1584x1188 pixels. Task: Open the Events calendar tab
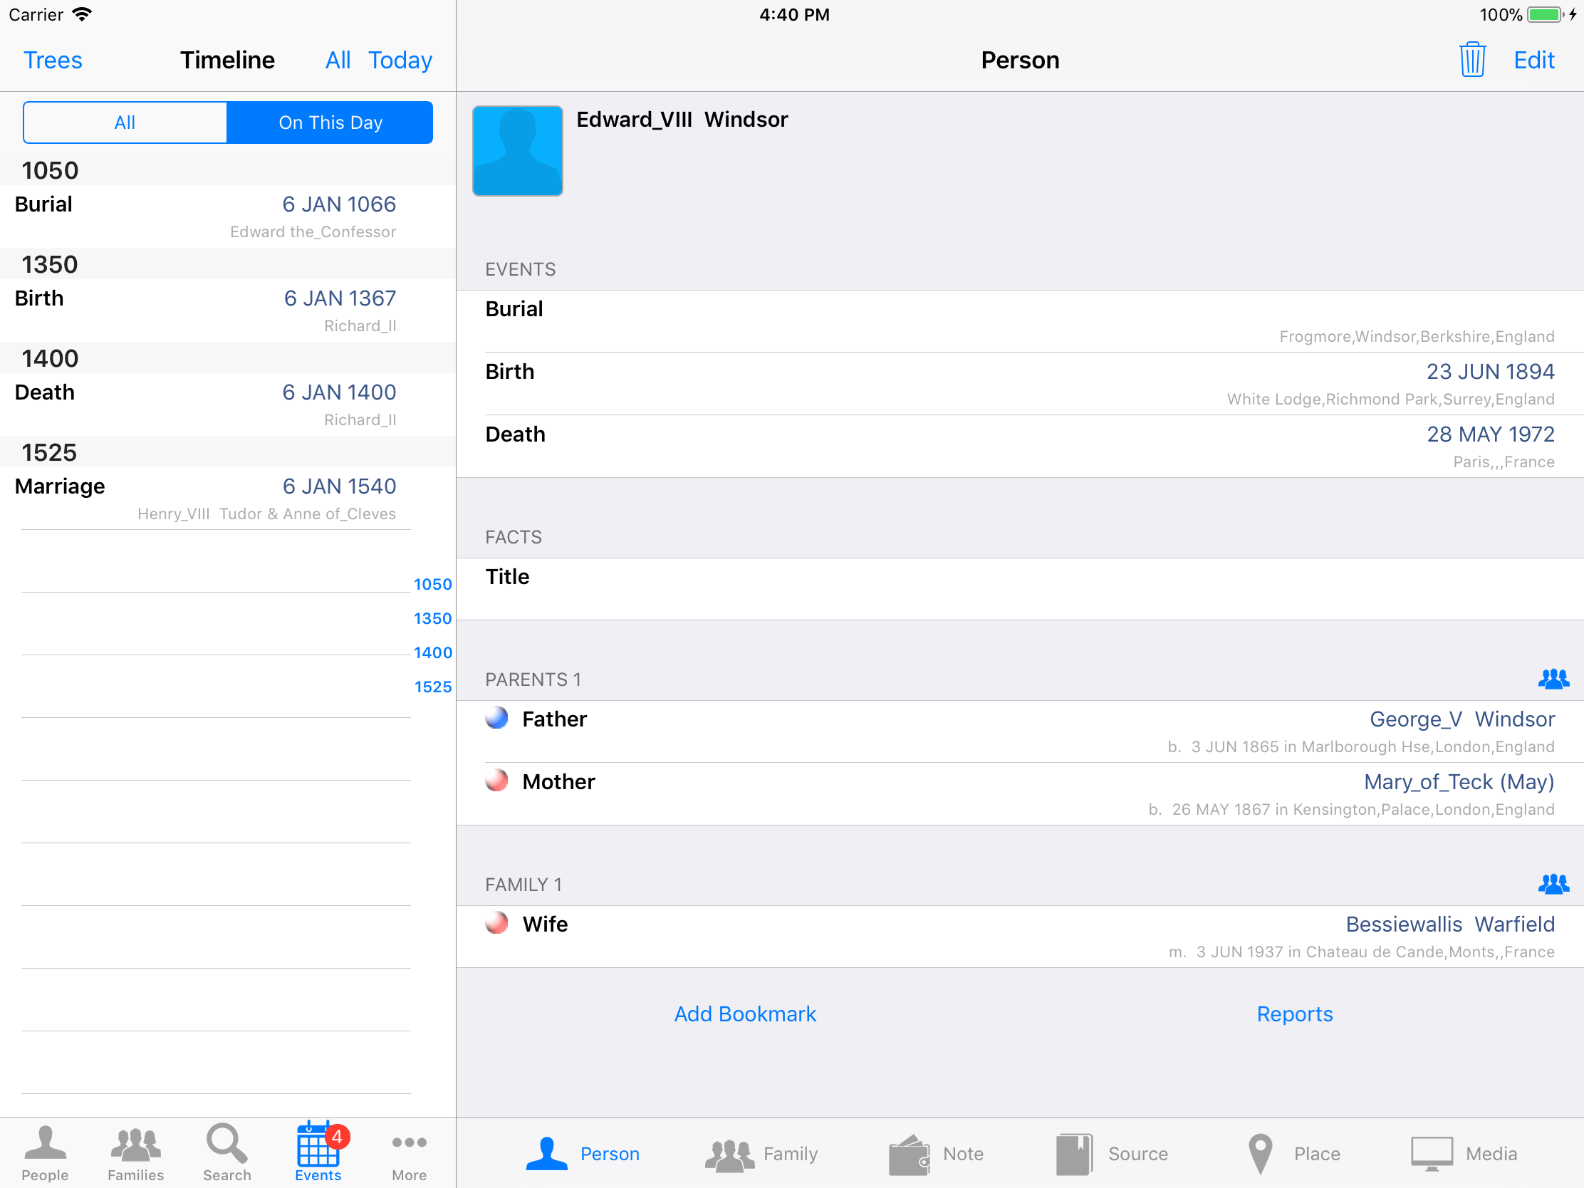click(318, 1152)
